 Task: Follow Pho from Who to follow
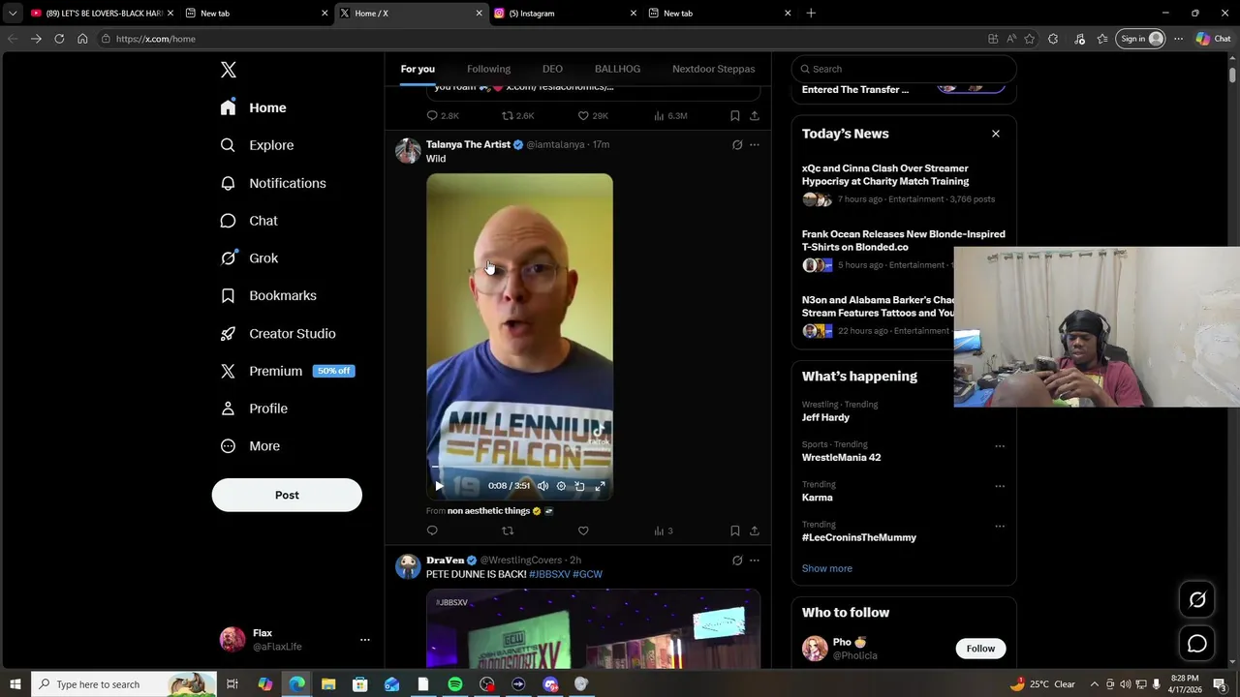click(x=980, y=649)
